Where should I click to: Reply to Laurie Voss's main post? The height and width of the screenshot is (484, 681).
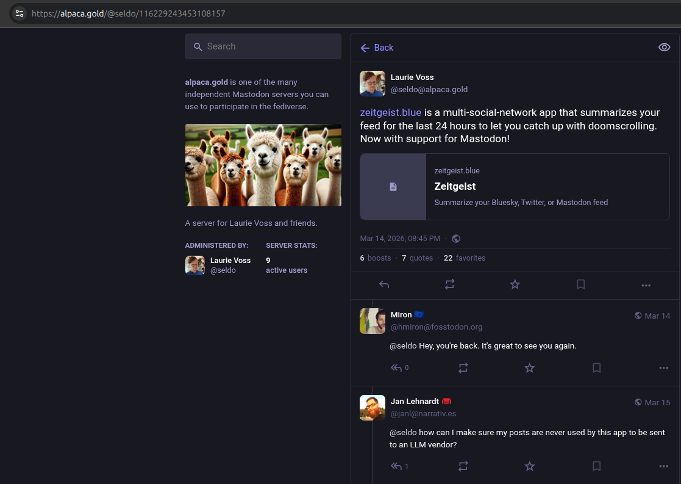[x=384, y=284]
